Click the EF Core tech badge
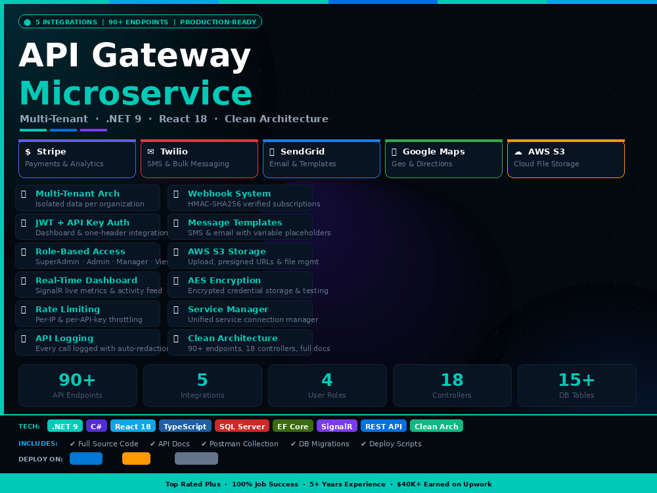The height and width of the screenshot is (493, 657). click(293, 426)
